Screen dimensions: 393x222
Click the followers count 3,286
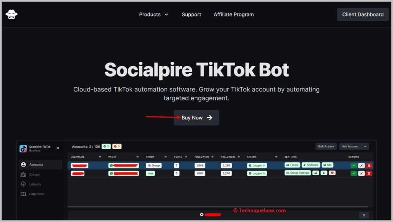pos(226,165)
